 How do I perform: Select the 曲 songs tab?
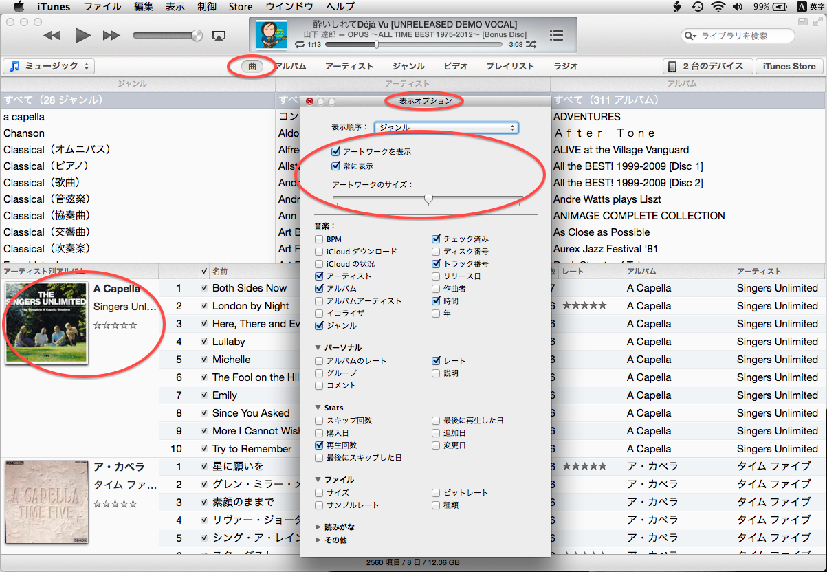pyautogui.click(x=252, y=67)
